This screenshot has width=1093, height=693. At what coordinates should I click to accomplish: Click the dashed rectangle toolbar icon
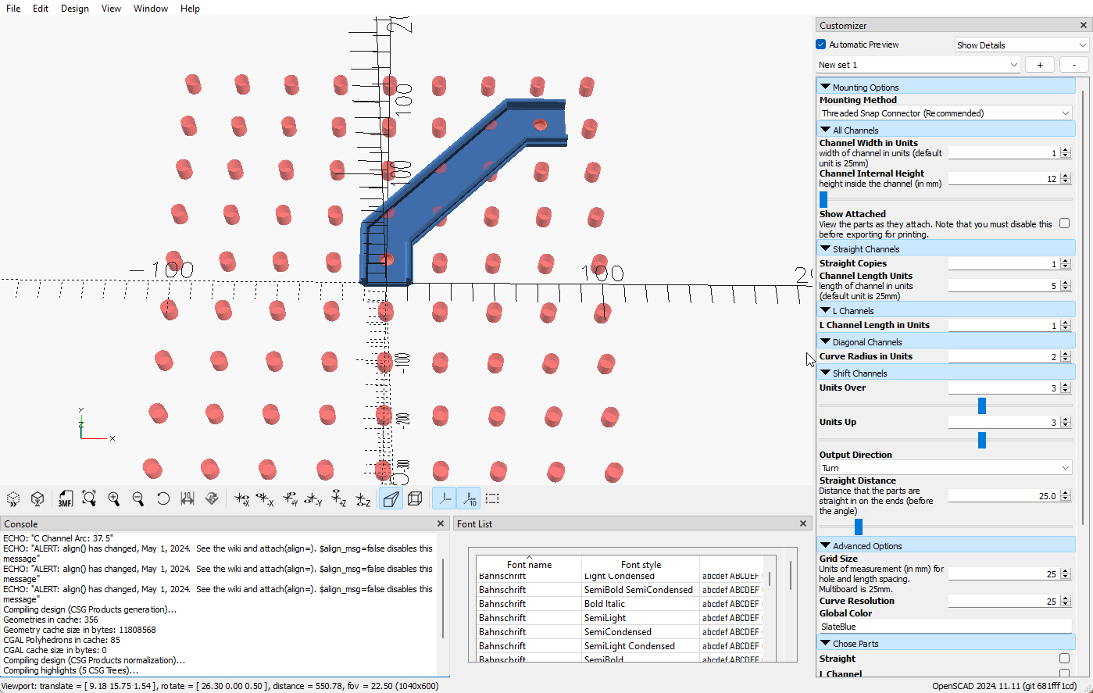tap(492, 498)
